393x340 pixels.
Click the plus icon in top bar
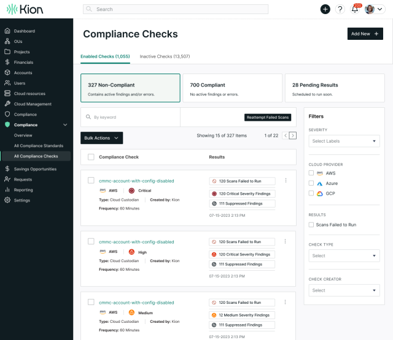[x=325, y=9]
